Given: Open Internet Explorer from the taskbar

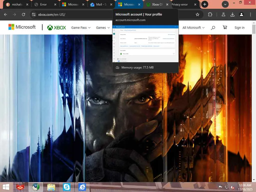Looking at the screenshot, I should coord(82,187).
